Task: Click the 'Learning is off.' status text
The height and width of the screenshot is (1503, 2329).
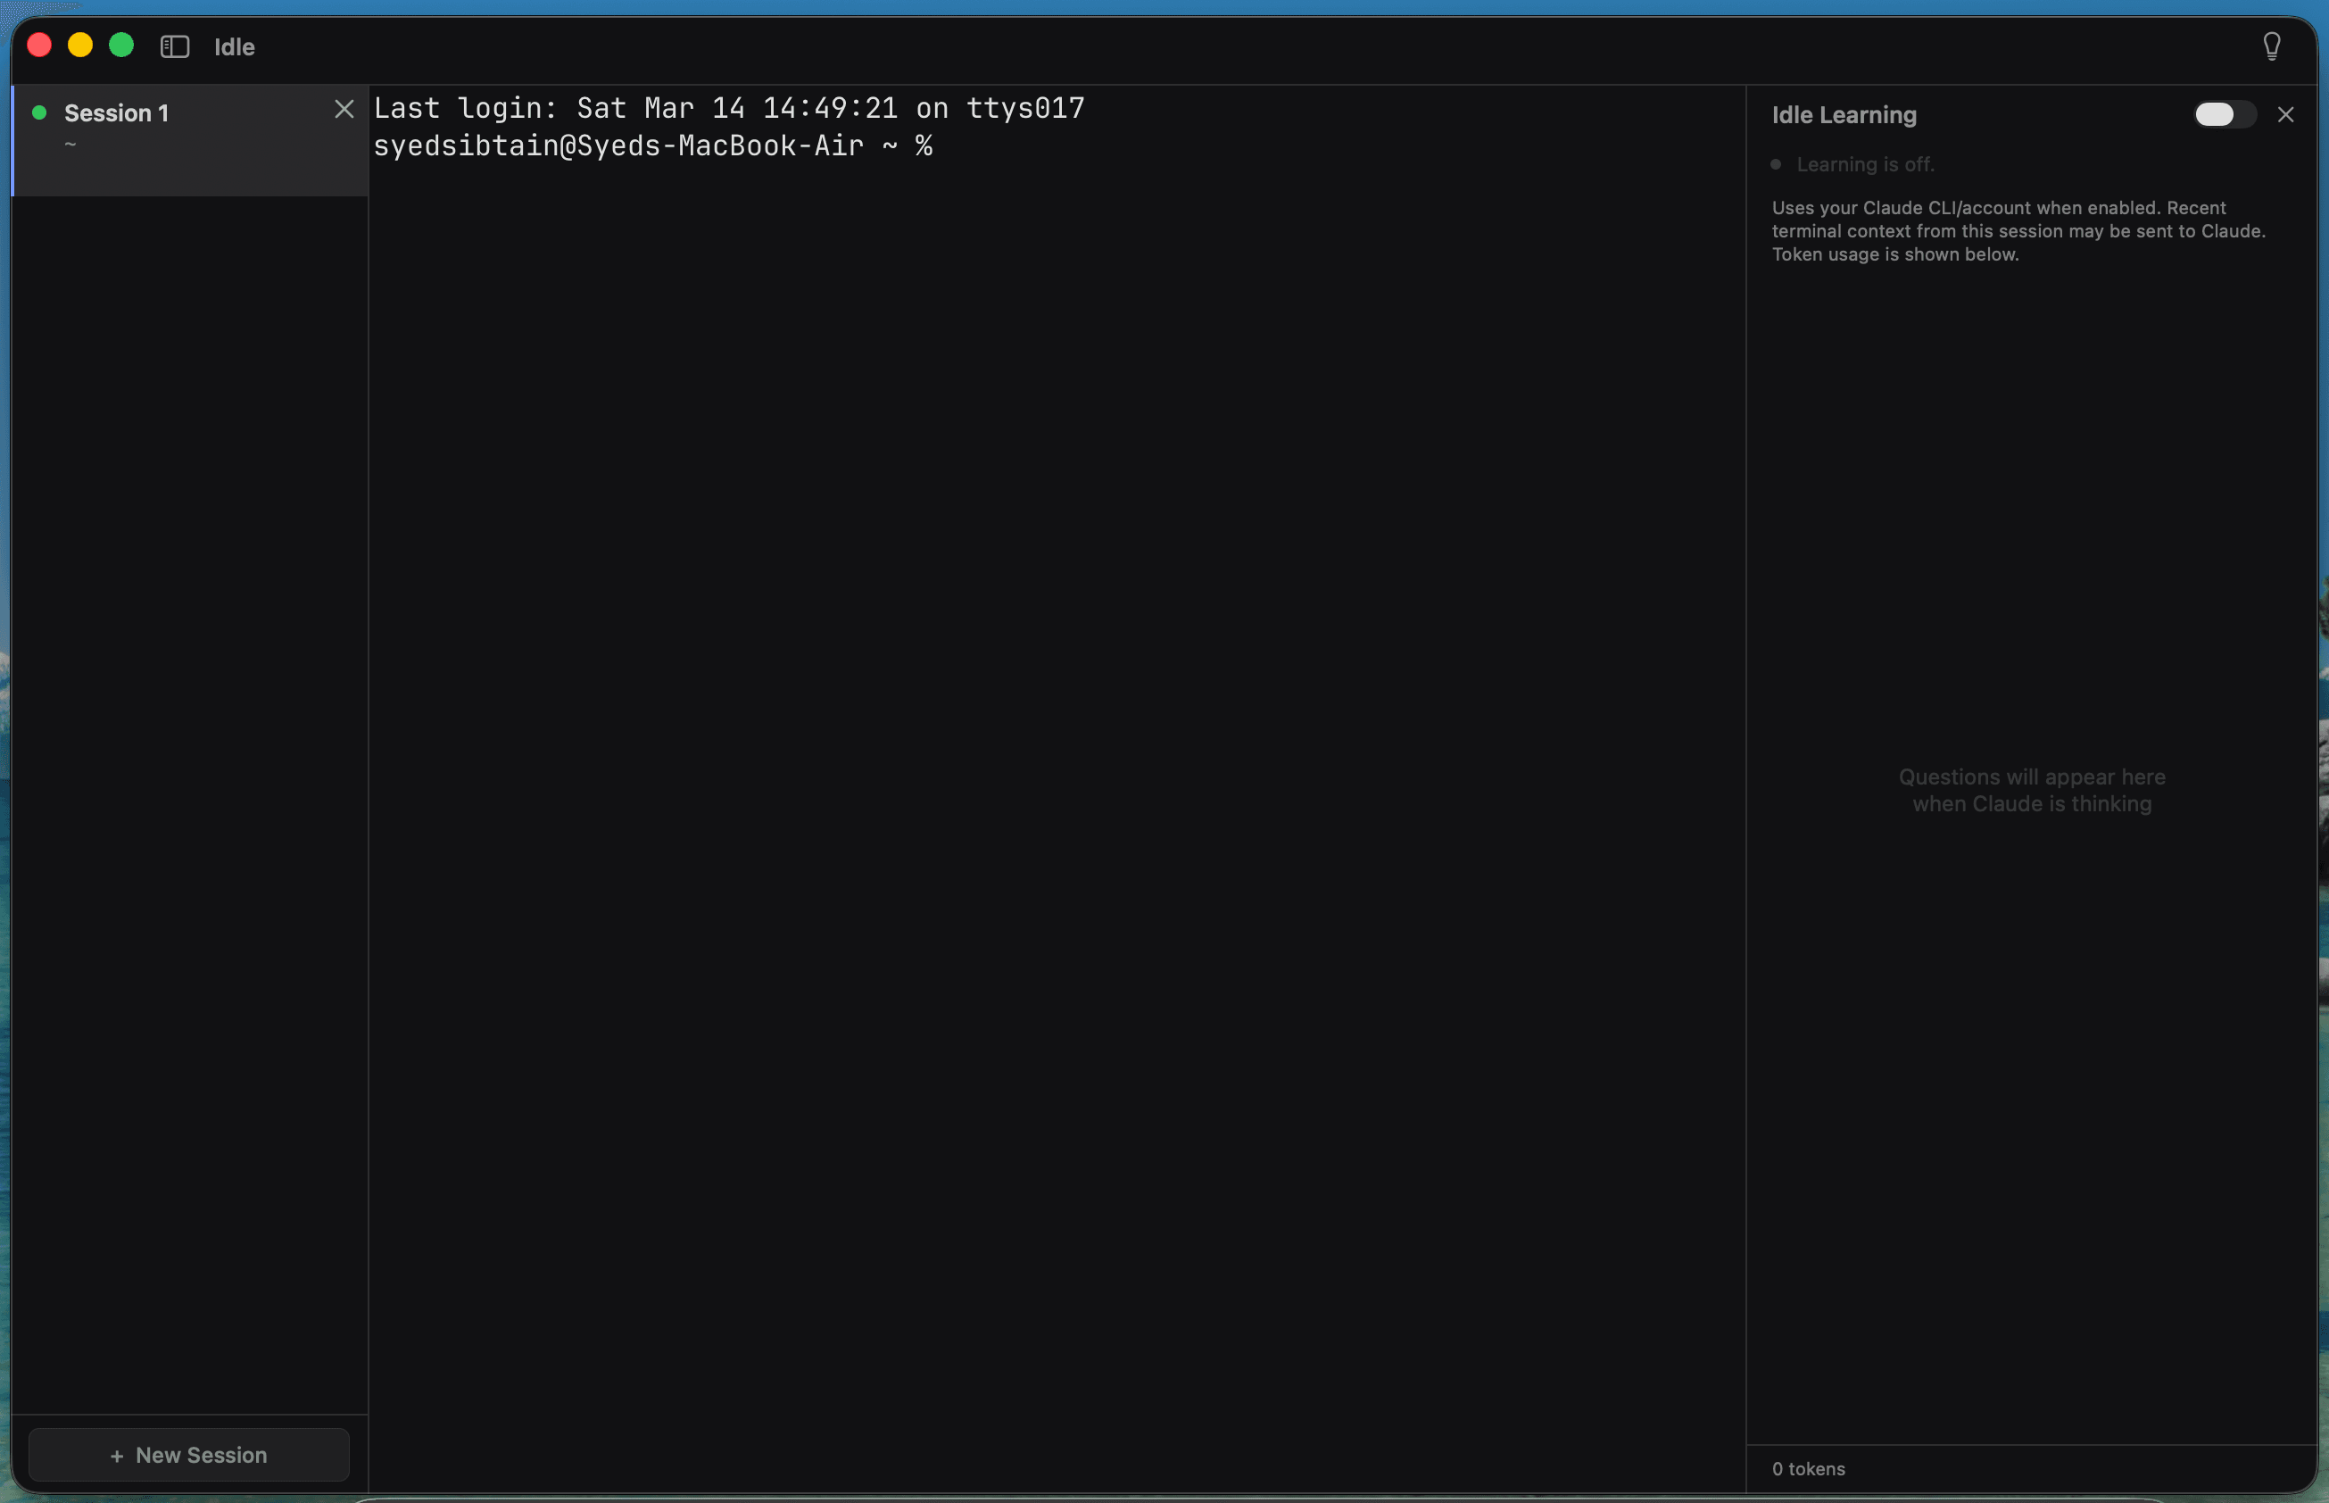Action: tap(1865, 165)
